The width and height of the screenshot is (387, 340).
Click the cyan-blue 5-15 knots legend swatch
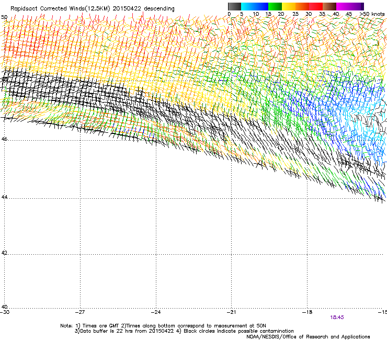pos(255,6)
